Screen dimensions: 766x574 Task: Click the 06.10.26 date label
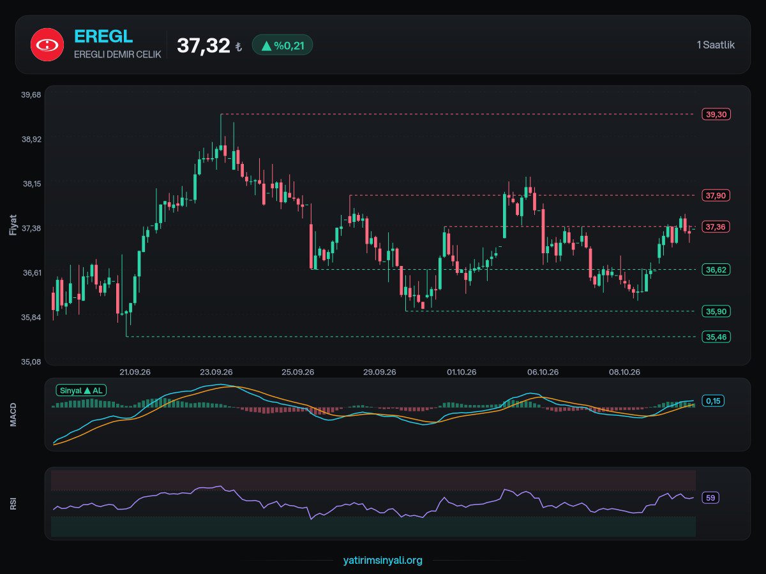click(x=543, y=372)
